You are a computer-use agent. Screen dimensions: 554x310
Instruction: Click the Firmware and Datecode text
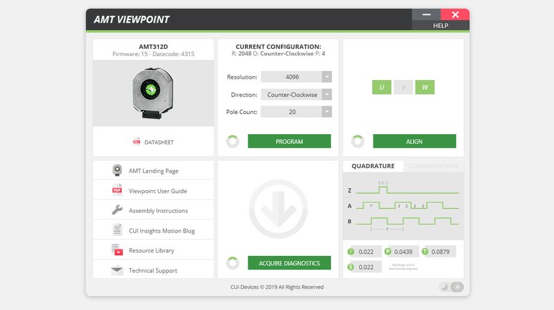pyautogui.click(x=153, y=54)
